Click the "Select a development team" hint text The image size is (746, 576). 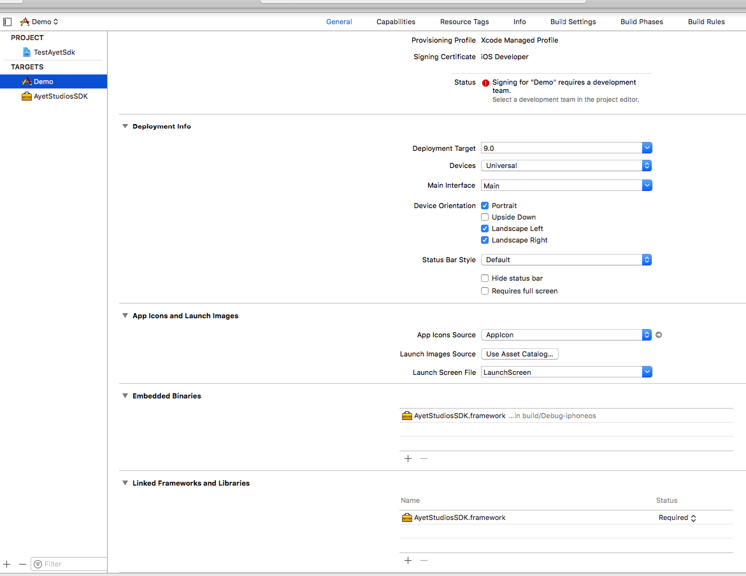566,100
